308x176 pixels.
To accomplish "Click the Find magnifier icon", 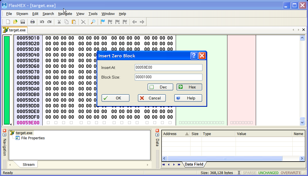I will click(x=93, y=22).
